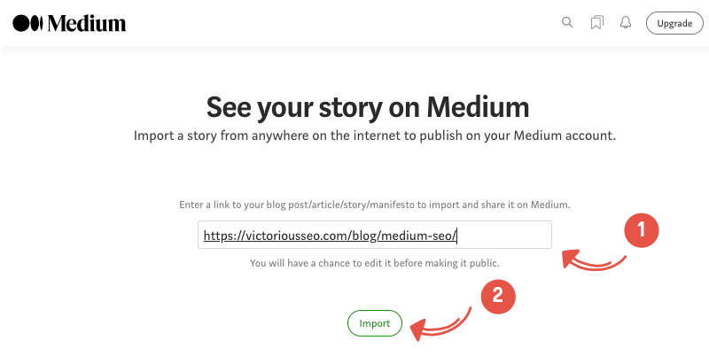Click the red arrow pointing at URL field

click(x=594, y=260)
